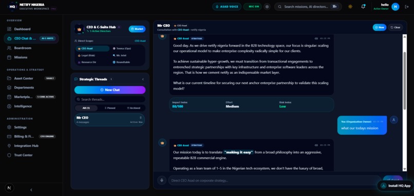Toggle the MIC ON switch
Screen dimensions: 414x196
tap(252, 7)
